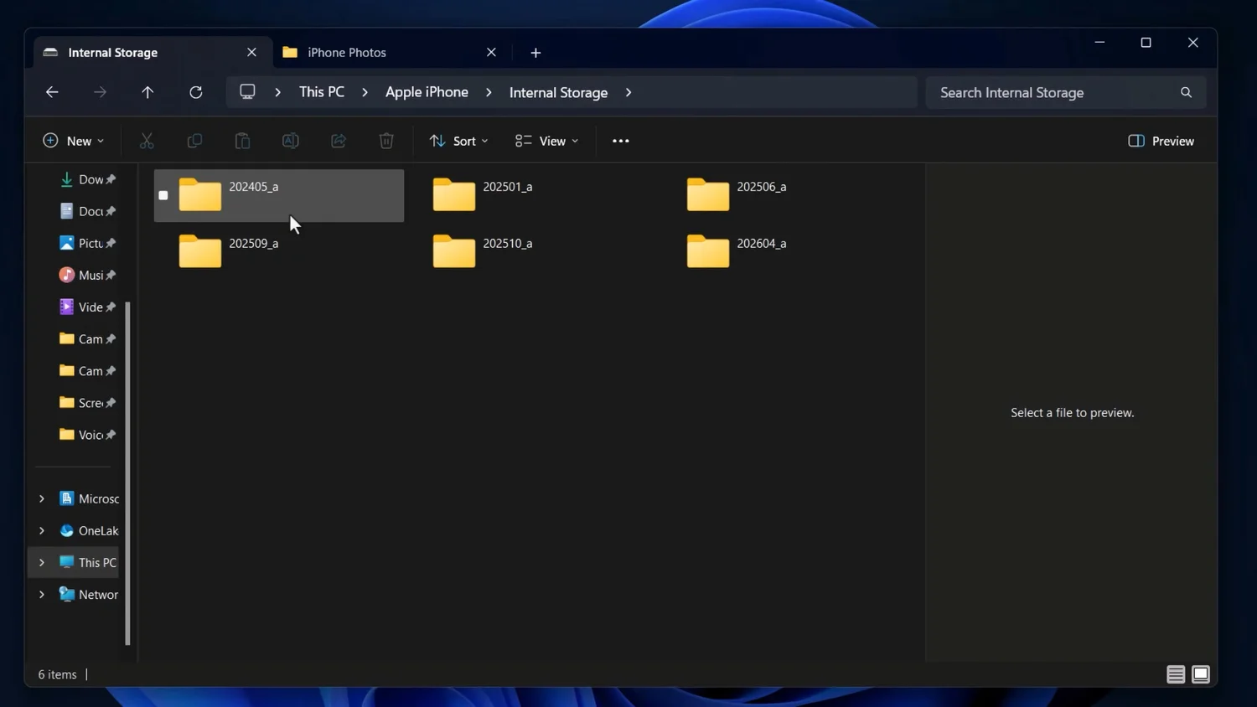
Task: Click the Delete trash icon
Action: coord(386,141)
